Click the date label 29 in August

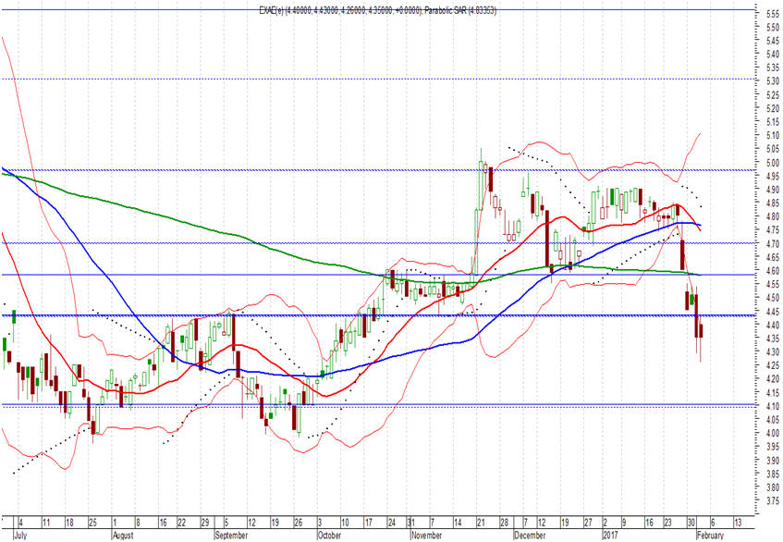[x=205, y=523]
